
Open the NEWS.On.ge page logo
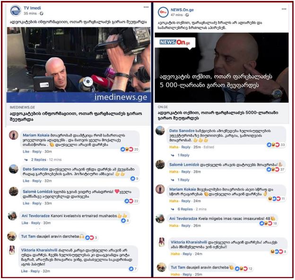point(163,12)
